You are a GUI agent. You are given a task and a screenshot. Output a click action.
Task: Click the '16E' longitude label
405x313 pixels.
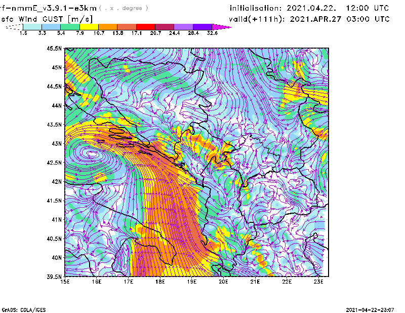pos(97,282)
